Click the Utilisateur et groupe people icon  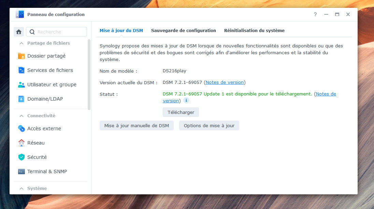click(21, 85)
